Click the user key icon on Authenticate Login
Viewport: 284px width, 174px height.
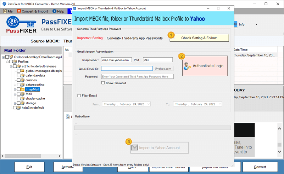tap(187, 66)
